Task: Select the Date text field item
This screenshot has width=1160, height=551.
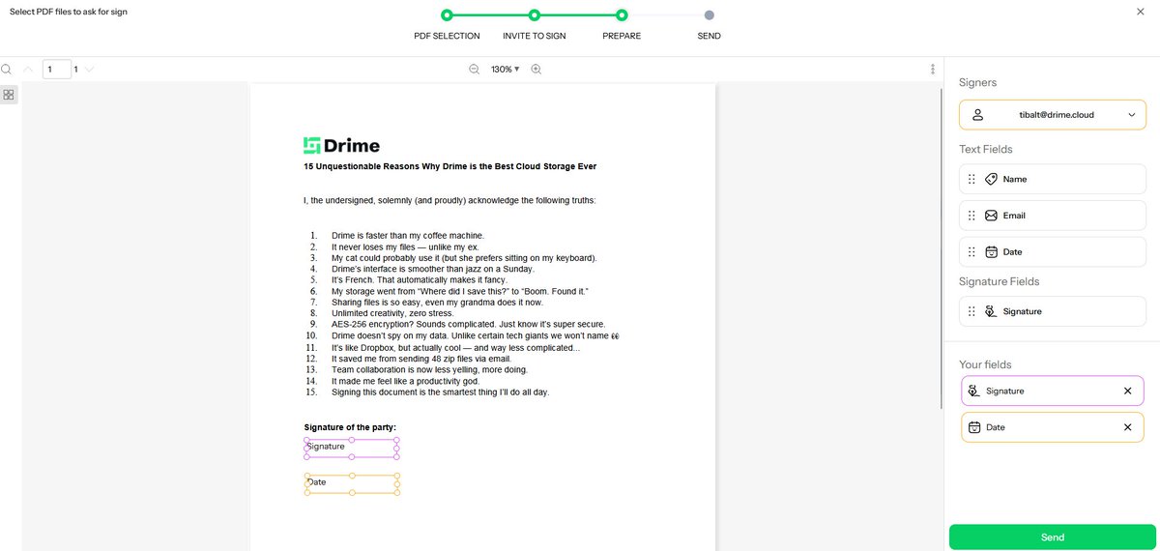Action: coord(1053,251)
